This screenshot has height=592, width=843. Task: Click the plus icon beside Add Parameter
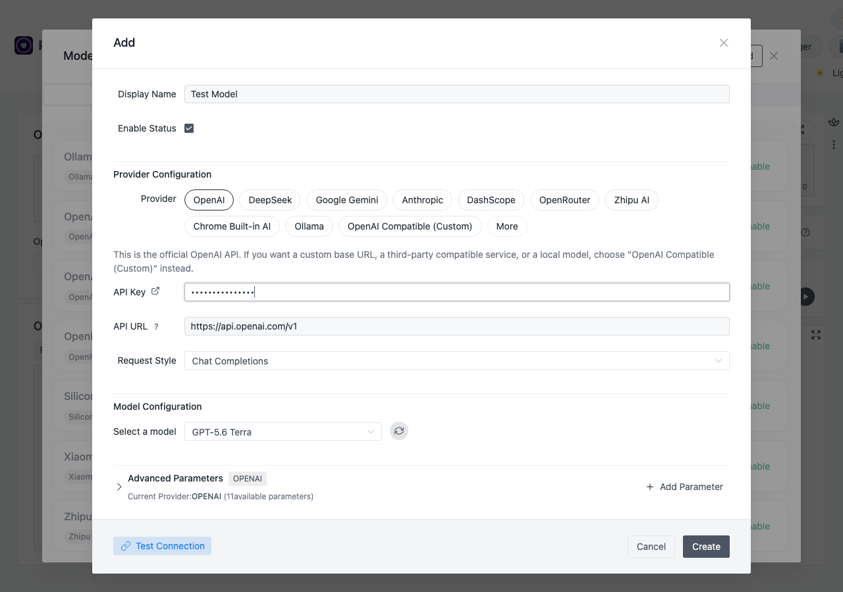[650, 487]
